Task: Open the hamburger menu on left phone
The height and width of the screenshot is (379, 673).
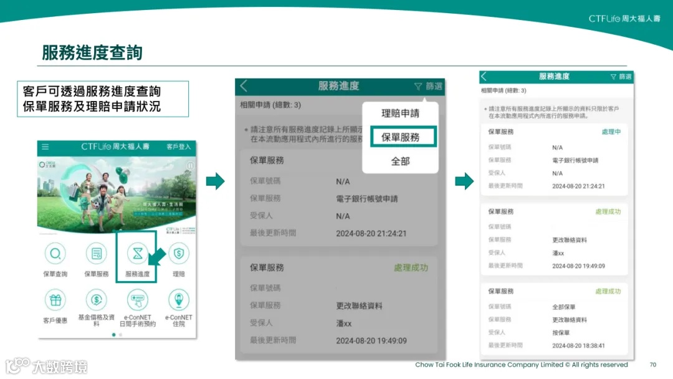Action: click(x=45, y=146)
